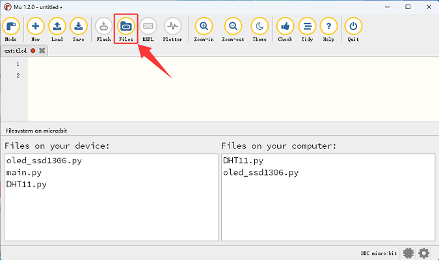Close the untitled tab

click(42, 51)
